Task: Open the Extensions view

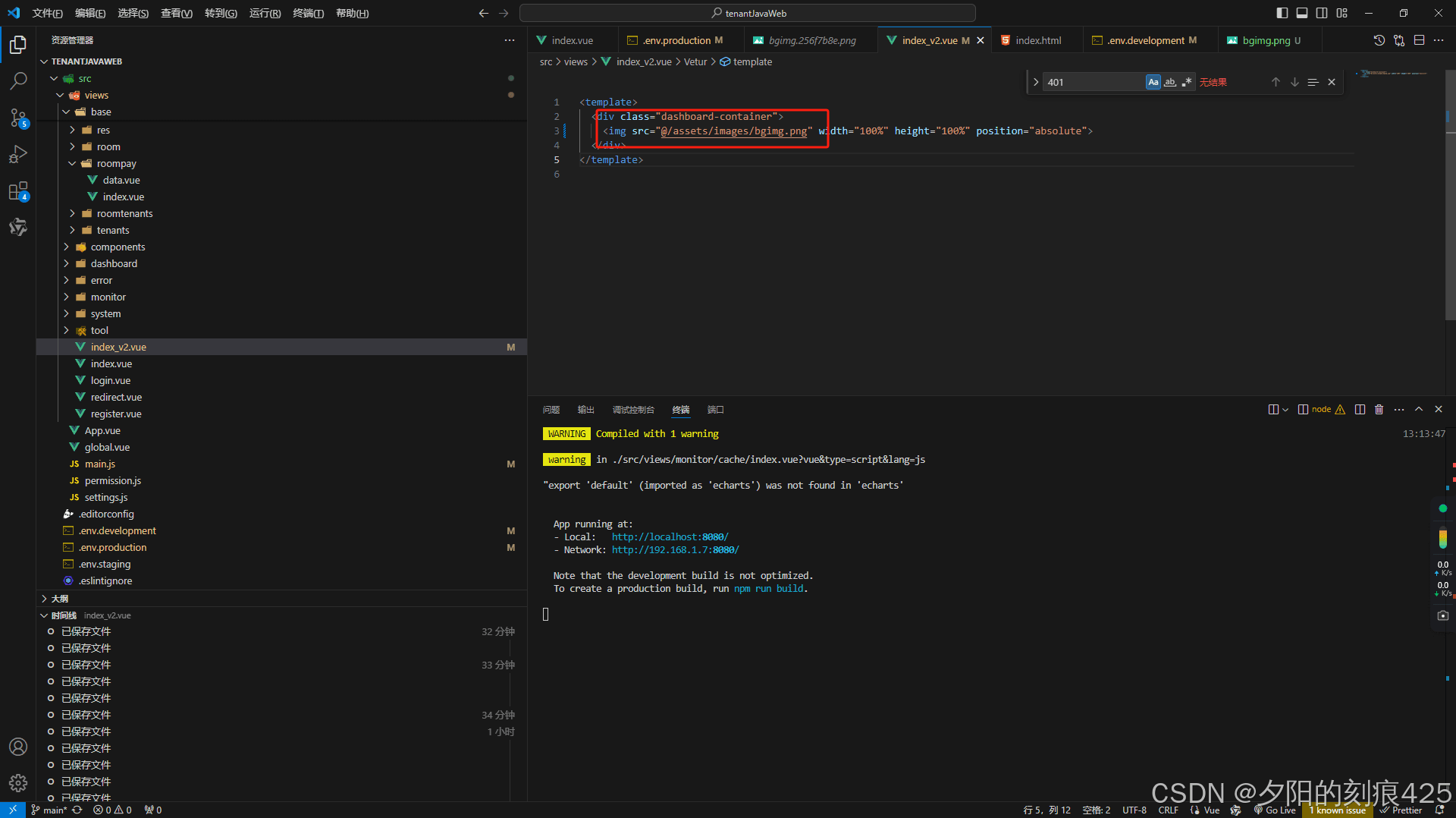Action: 18,191
